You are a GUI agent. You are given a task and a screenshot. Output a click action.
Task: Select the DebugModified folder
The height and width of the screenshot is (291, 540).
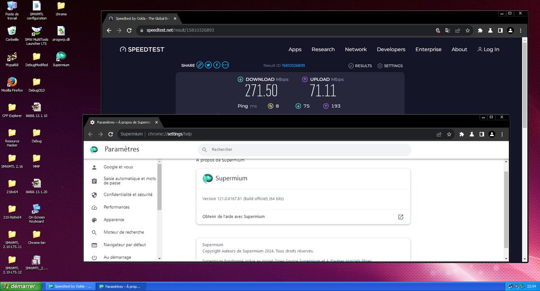(37, 60)
